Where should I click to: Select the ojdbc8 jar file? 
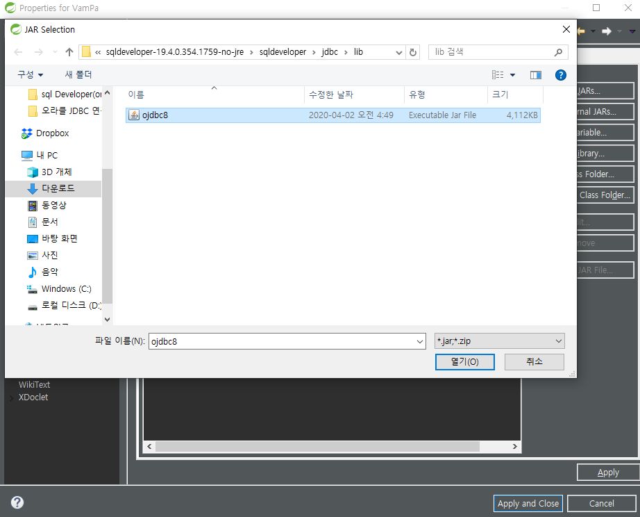tap(333, 115)
